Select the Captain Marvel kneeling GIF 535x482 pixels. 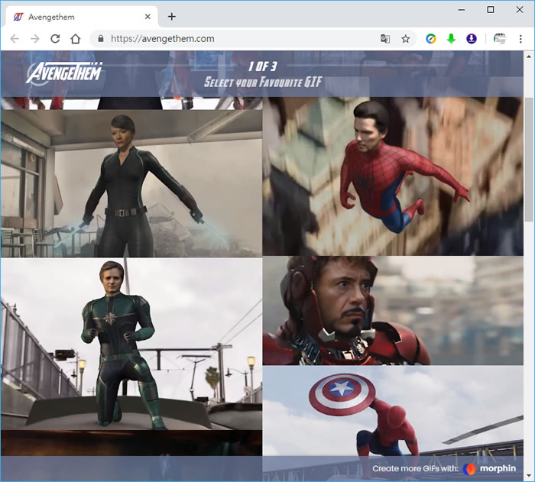click(131, 344)
